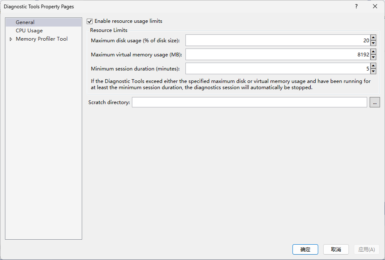This screenshot has width=385, height=260.
Task: Expand the Memory Profiler Tool node
Action: click(x=11, y=39)
